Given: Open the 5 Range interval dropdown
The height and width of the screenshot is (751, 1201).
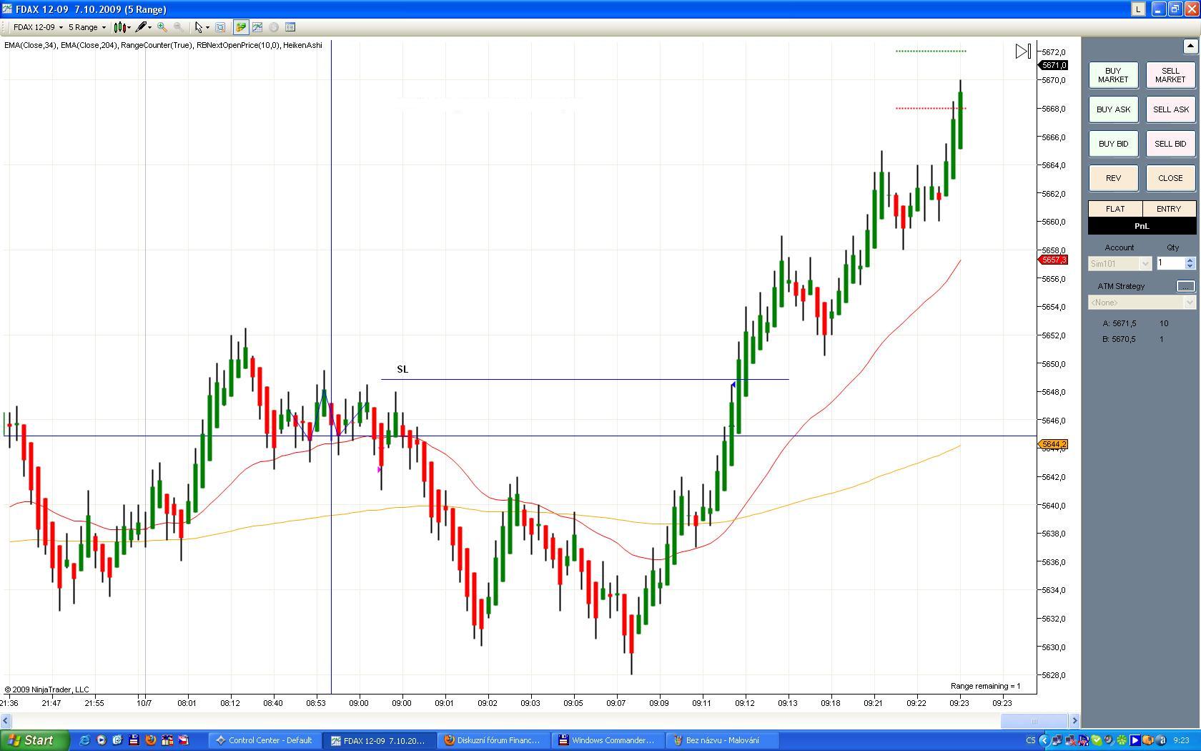Looking at the screenshot, I should [87, 27].
